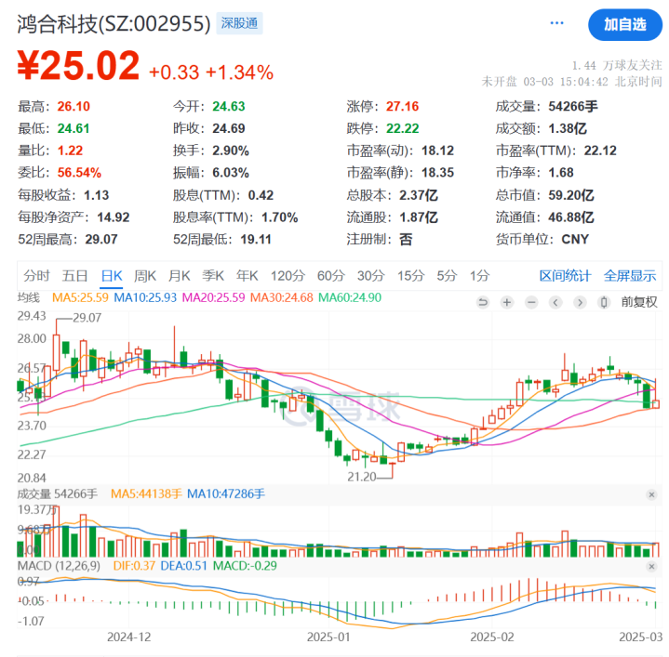Switch to the 15分 chart tab
Viewport: 669px width, 657px height.
point(411,276)
